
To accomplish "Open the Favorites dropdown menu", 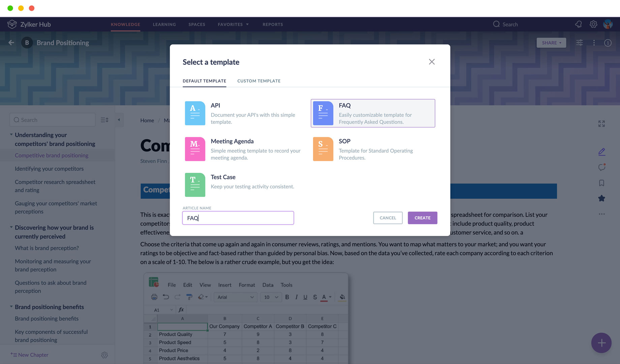I will click(233, 25).
